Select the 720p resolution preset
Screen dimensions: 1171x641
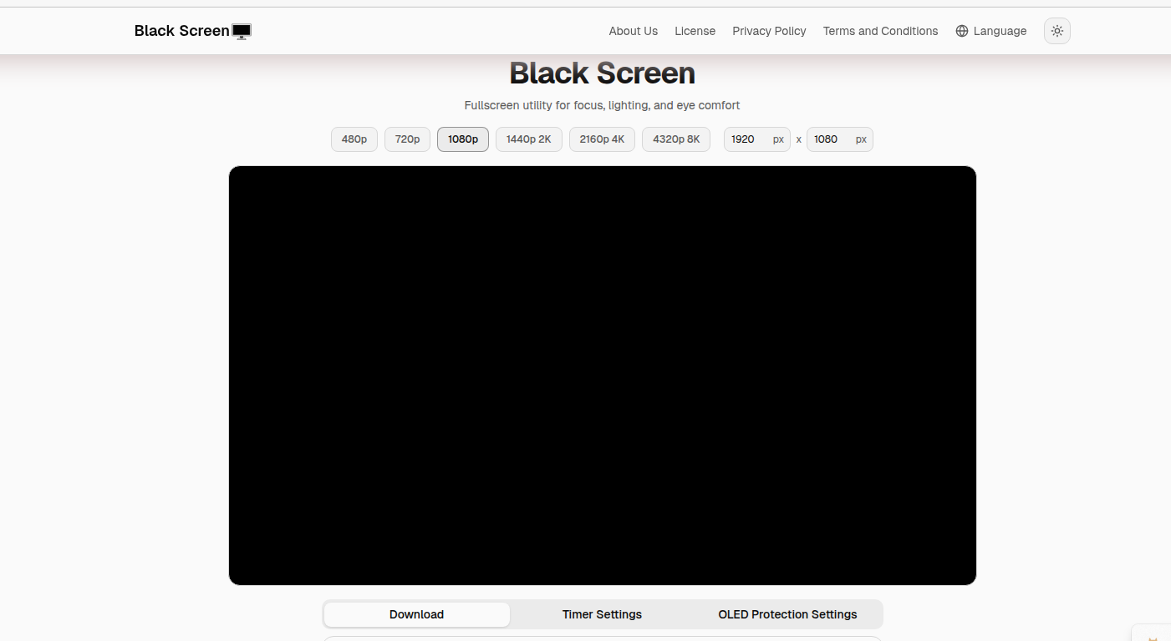click(407, 139)
